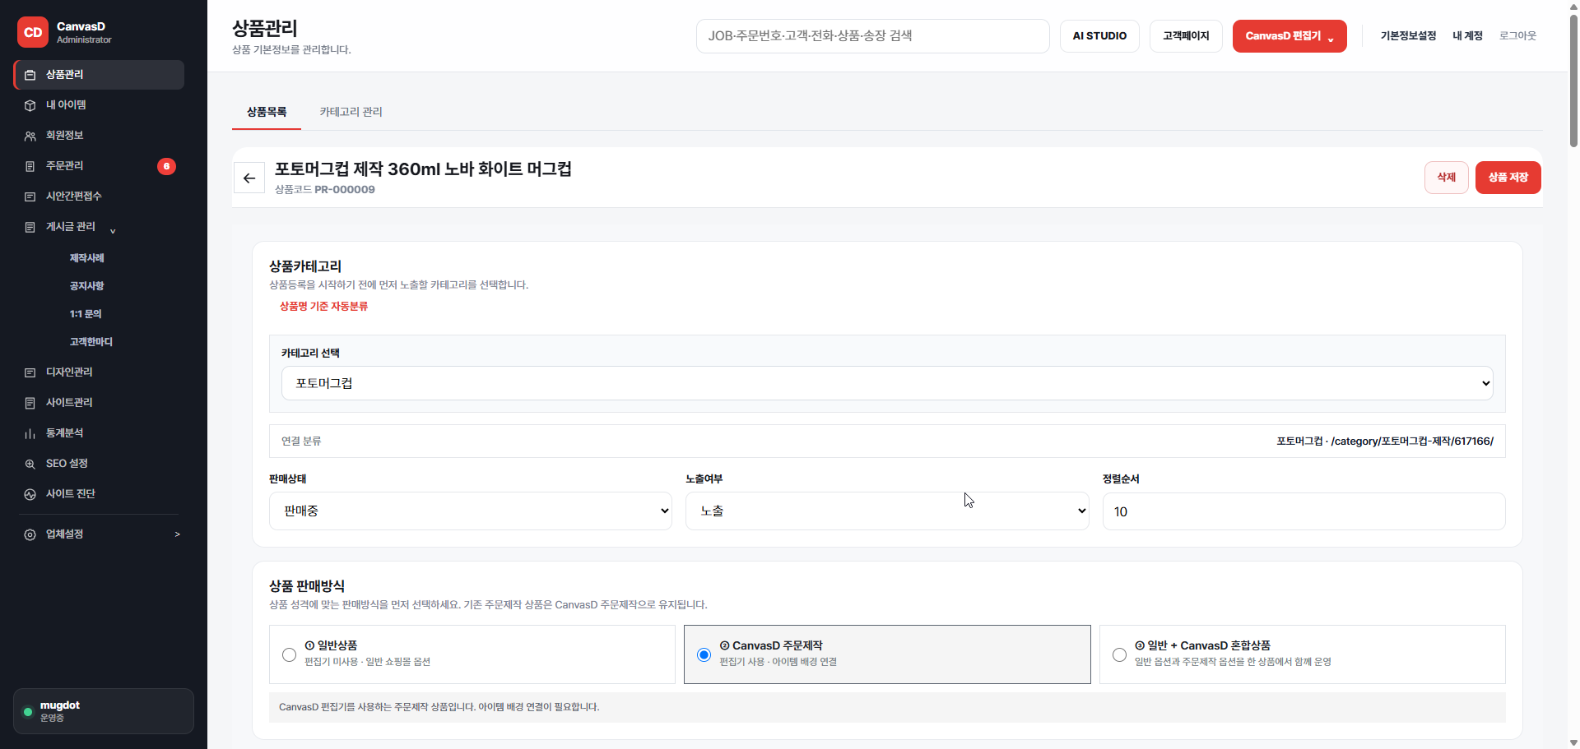Open 고객한마디 in the sidebar

point(91,342)
